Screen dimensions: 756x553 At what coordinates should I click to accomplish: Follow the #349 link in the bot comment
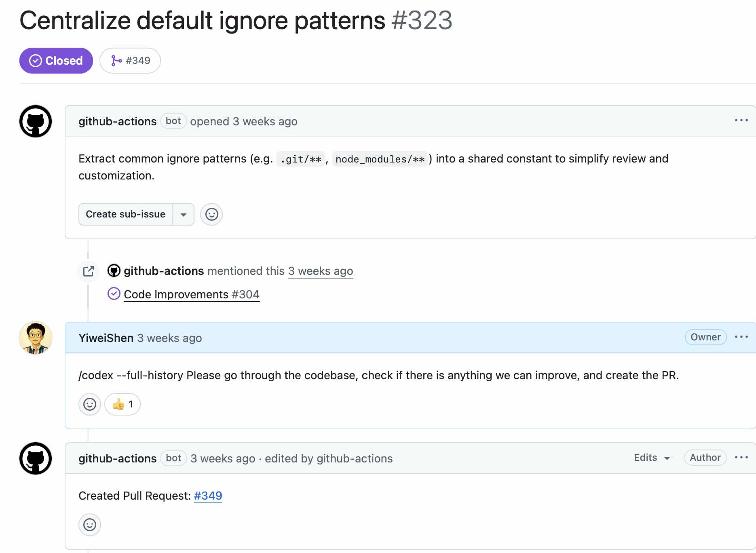pos(208,496)
